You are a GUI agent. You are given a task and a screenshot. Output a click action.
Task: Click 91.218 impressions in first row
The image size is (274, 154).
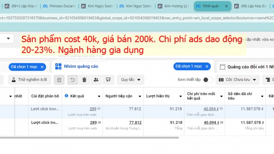[x=176, y=109]
